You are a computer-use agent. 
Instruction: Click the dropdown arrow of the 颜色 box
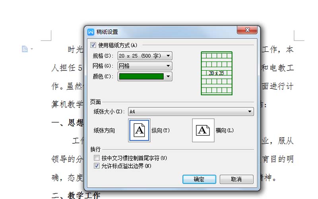point(168,76)
